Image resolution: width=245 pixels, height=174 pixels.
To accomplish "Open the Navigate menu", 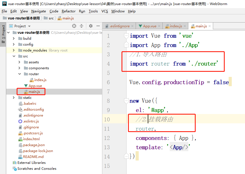I will pos(39,11).
